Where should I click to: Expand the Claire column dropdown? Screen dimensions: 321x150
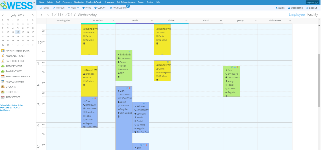click(x=186, y=21)
